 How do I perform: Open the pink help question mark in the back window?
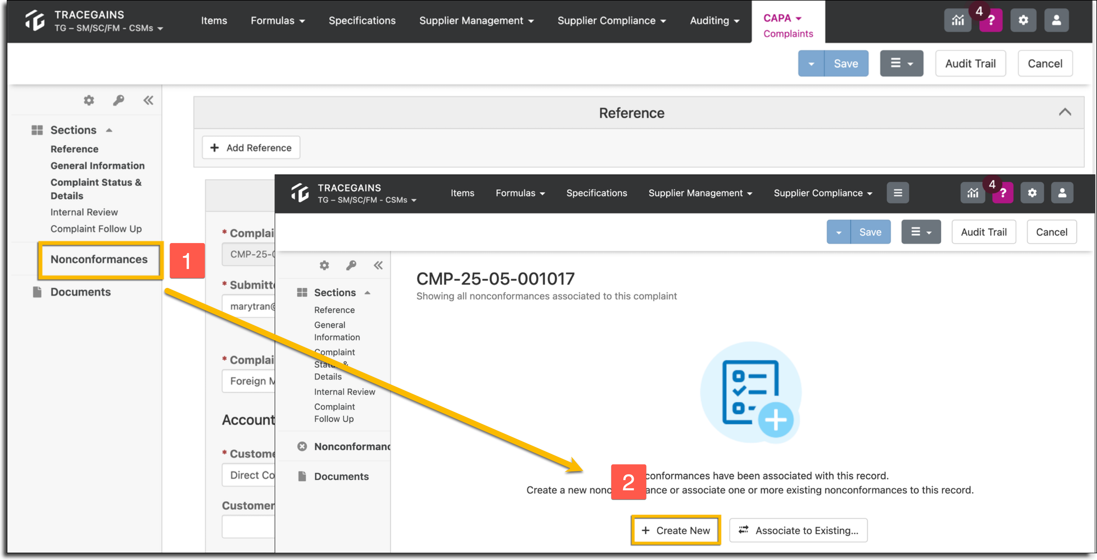point(991,20)
